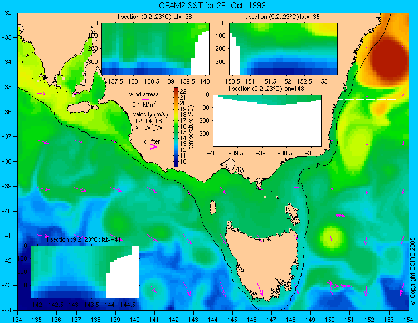The width and height of the screenshot is (418, 323).
Task: Click the "t section (9.2..23°C) lat=-35" heading
Action: (283, 17)
